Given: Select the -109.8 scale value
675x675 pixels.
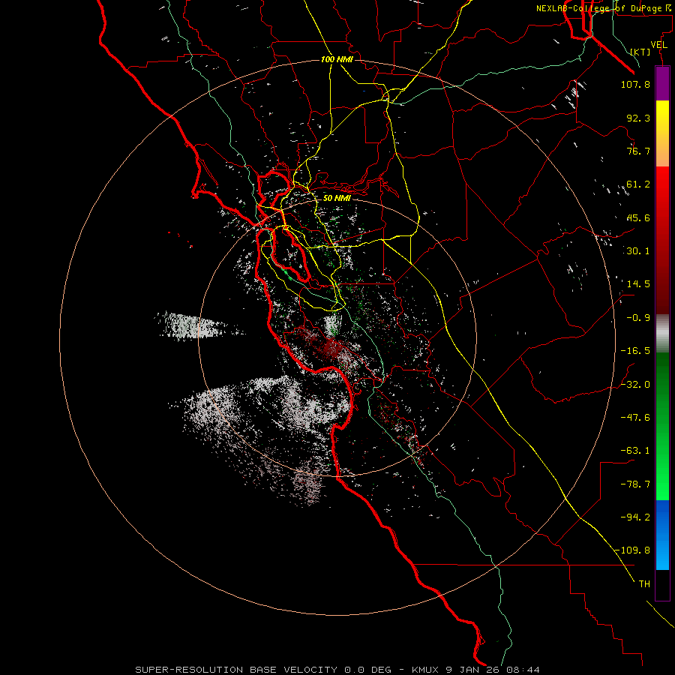Looking at the screenshot, I should click(633, 550).
